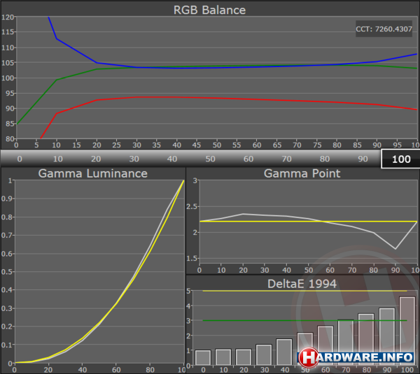The height and width of the screenshot is (374, 420).
Task: Click the DeltaE bar for level 40
Action: tap(284, 352)
